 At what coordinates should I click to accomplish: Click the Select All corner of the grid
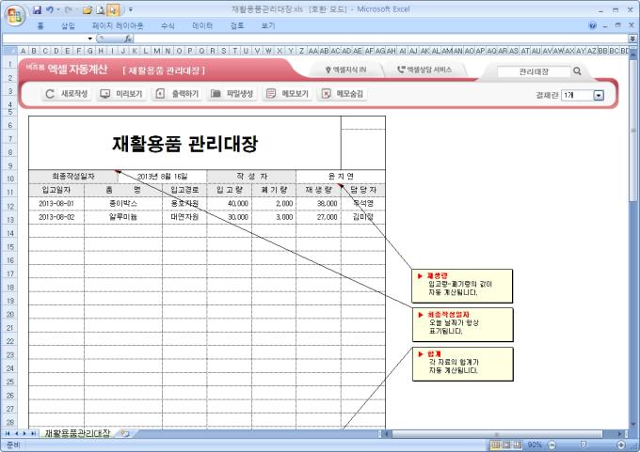(9, 51)
